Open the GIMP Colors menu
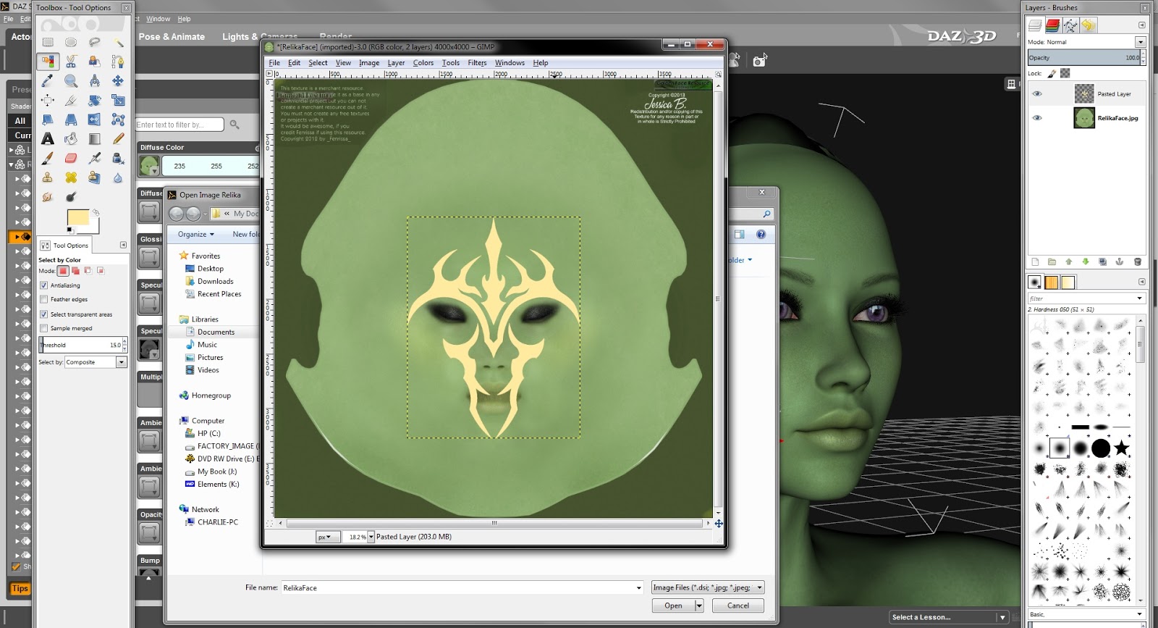The width and height of the screenshot is (1158, 628). point(423,63)
